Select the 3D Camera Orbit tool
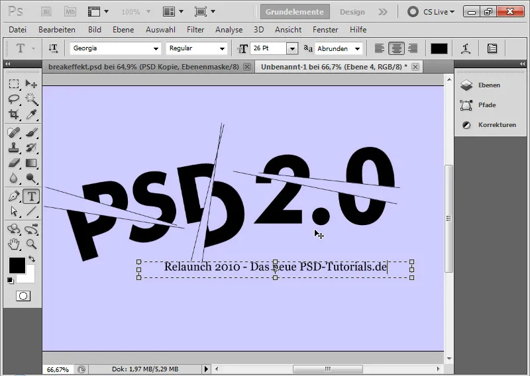530x376 pixels. 31,229
